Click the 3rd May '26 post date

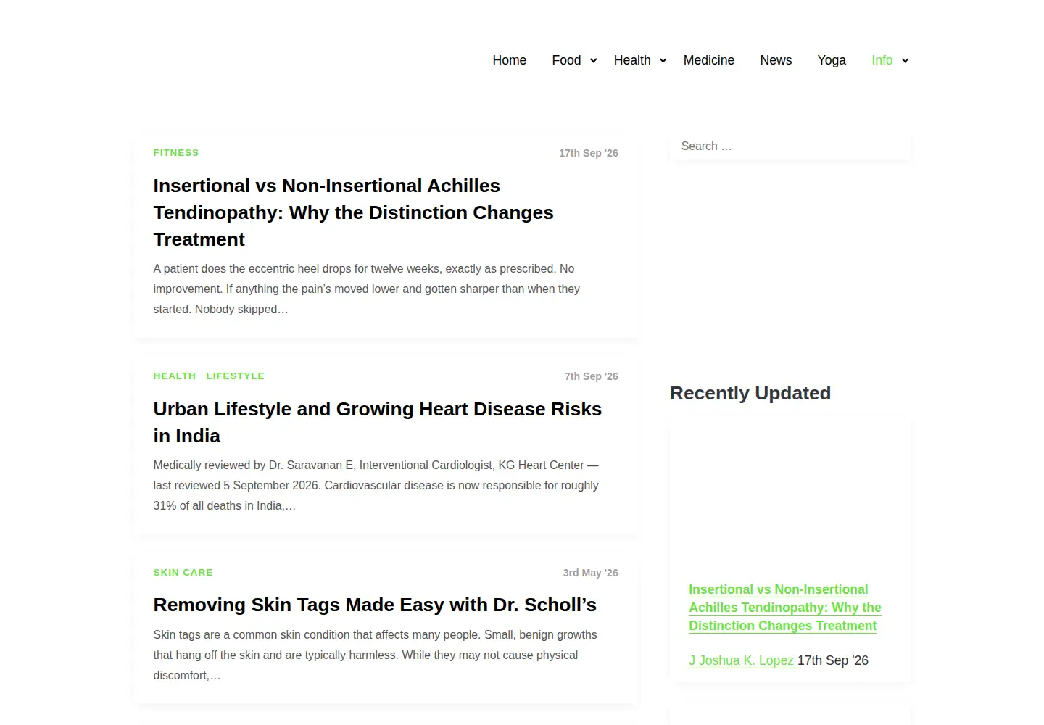(x=591, y=573)
